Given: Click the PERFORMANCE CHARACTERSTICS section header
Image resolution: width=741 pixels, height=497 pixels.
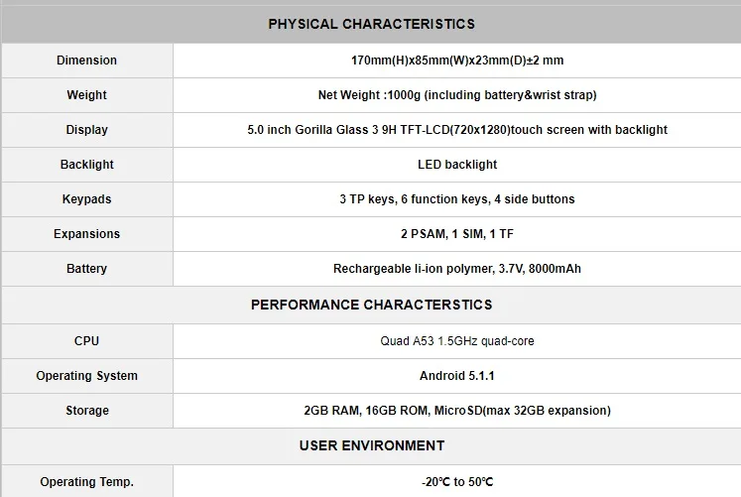Looking at the screenshot, I should point(371,305).
